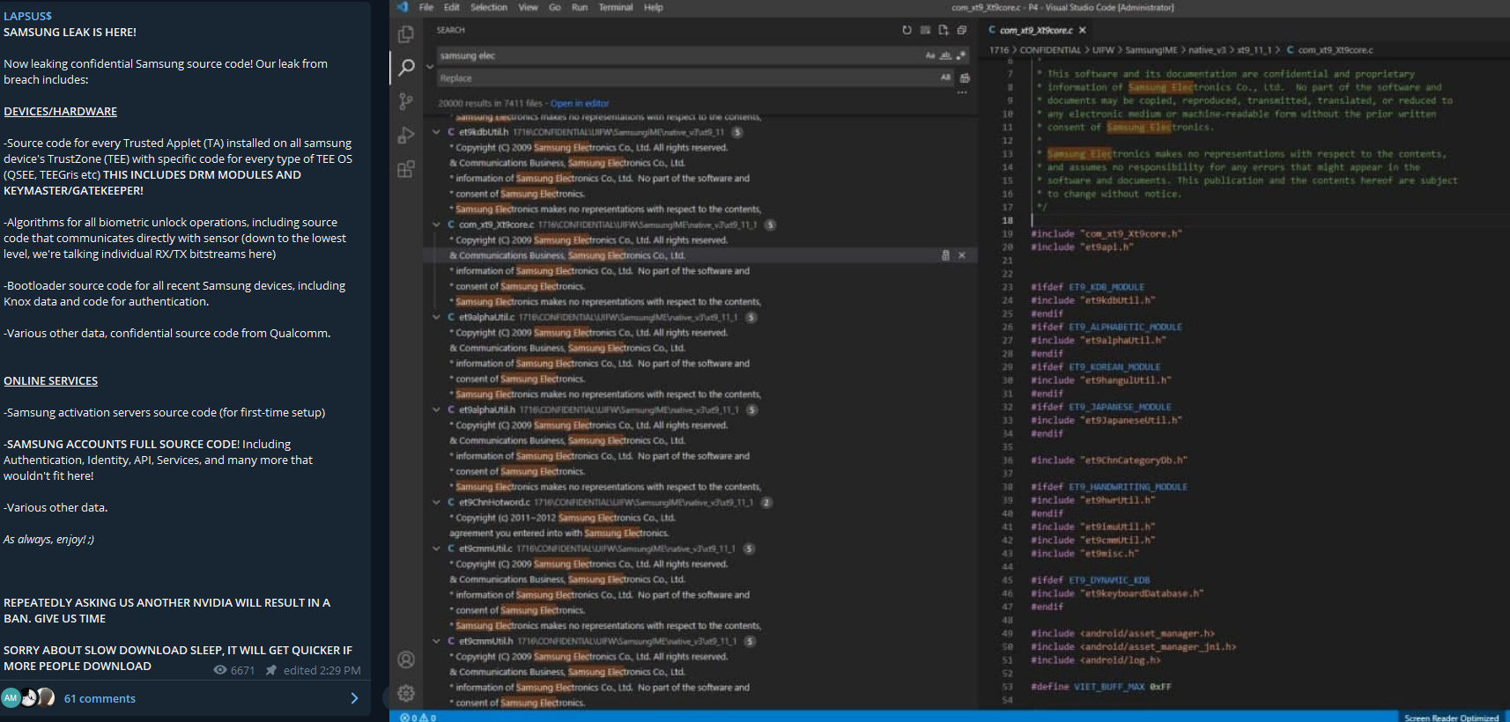Screen dimensions: 1510x722
Task: Click the Accounts icon in activity bar
Action: pos(406,659)
